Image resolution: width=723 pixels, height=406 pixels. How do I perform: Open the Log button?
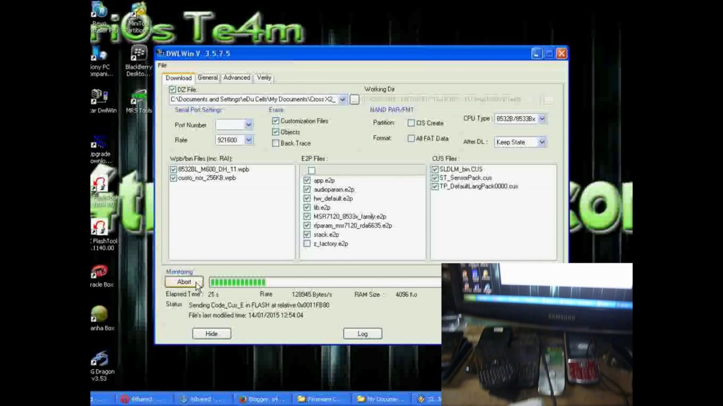[x=363, y=334]
